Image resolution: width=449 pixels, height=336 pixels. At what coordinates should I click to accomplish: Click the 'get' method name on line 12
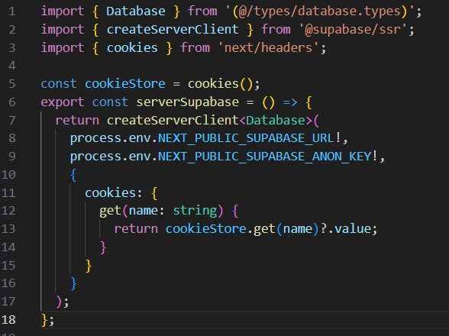coord(110,211)
